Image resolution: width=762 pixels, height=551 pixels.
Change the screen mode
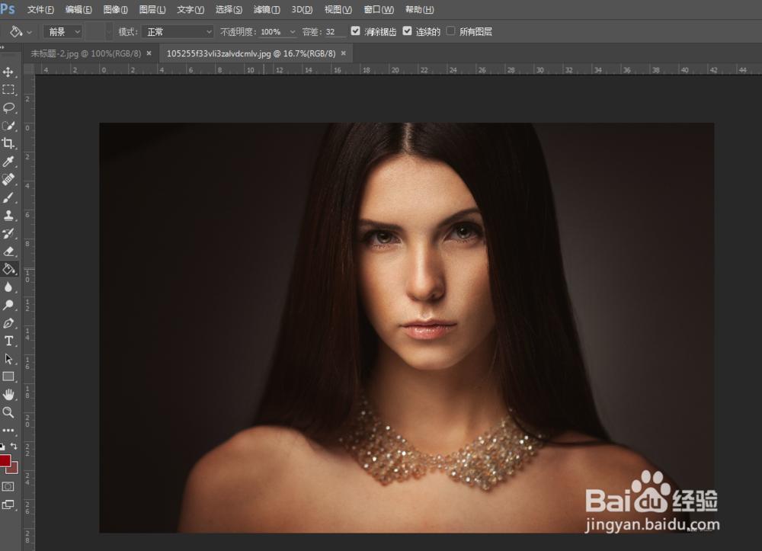(8, 505)
